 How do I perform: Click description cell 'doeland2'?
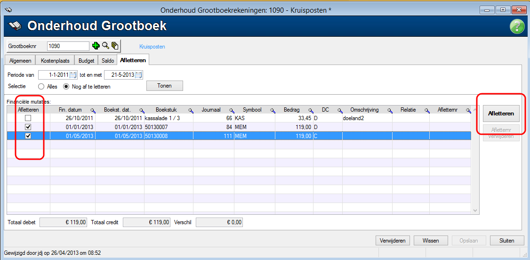point(367,118)
